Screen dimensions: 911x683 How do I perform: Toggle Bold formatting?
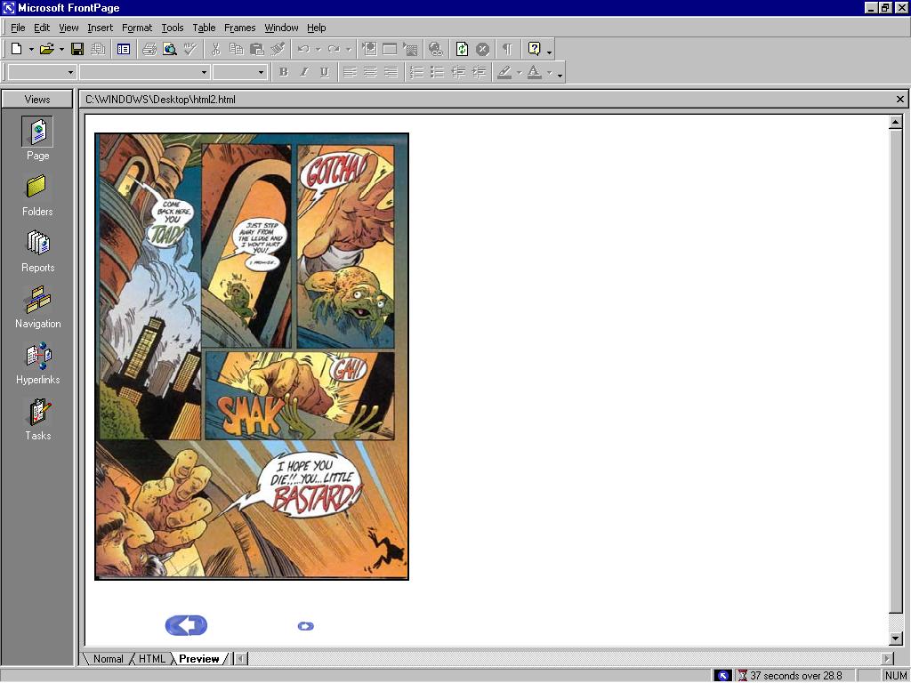[x=284, y=72]
